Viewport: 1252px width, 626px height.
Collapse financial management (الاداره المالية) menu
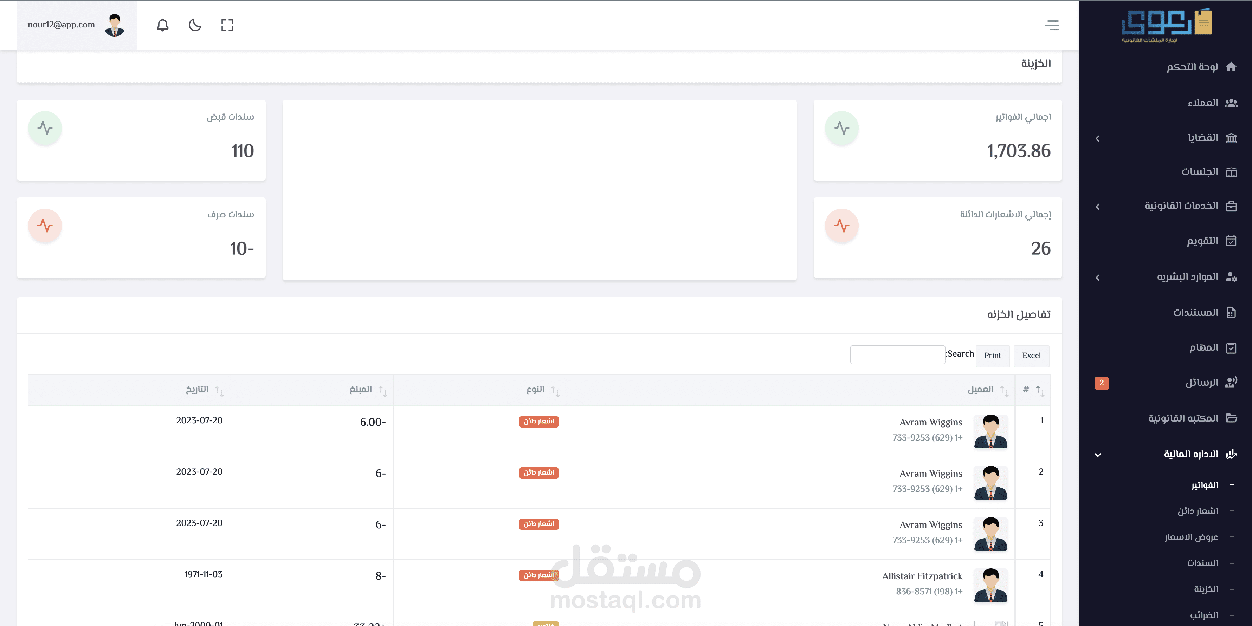tap(1097, 455)
